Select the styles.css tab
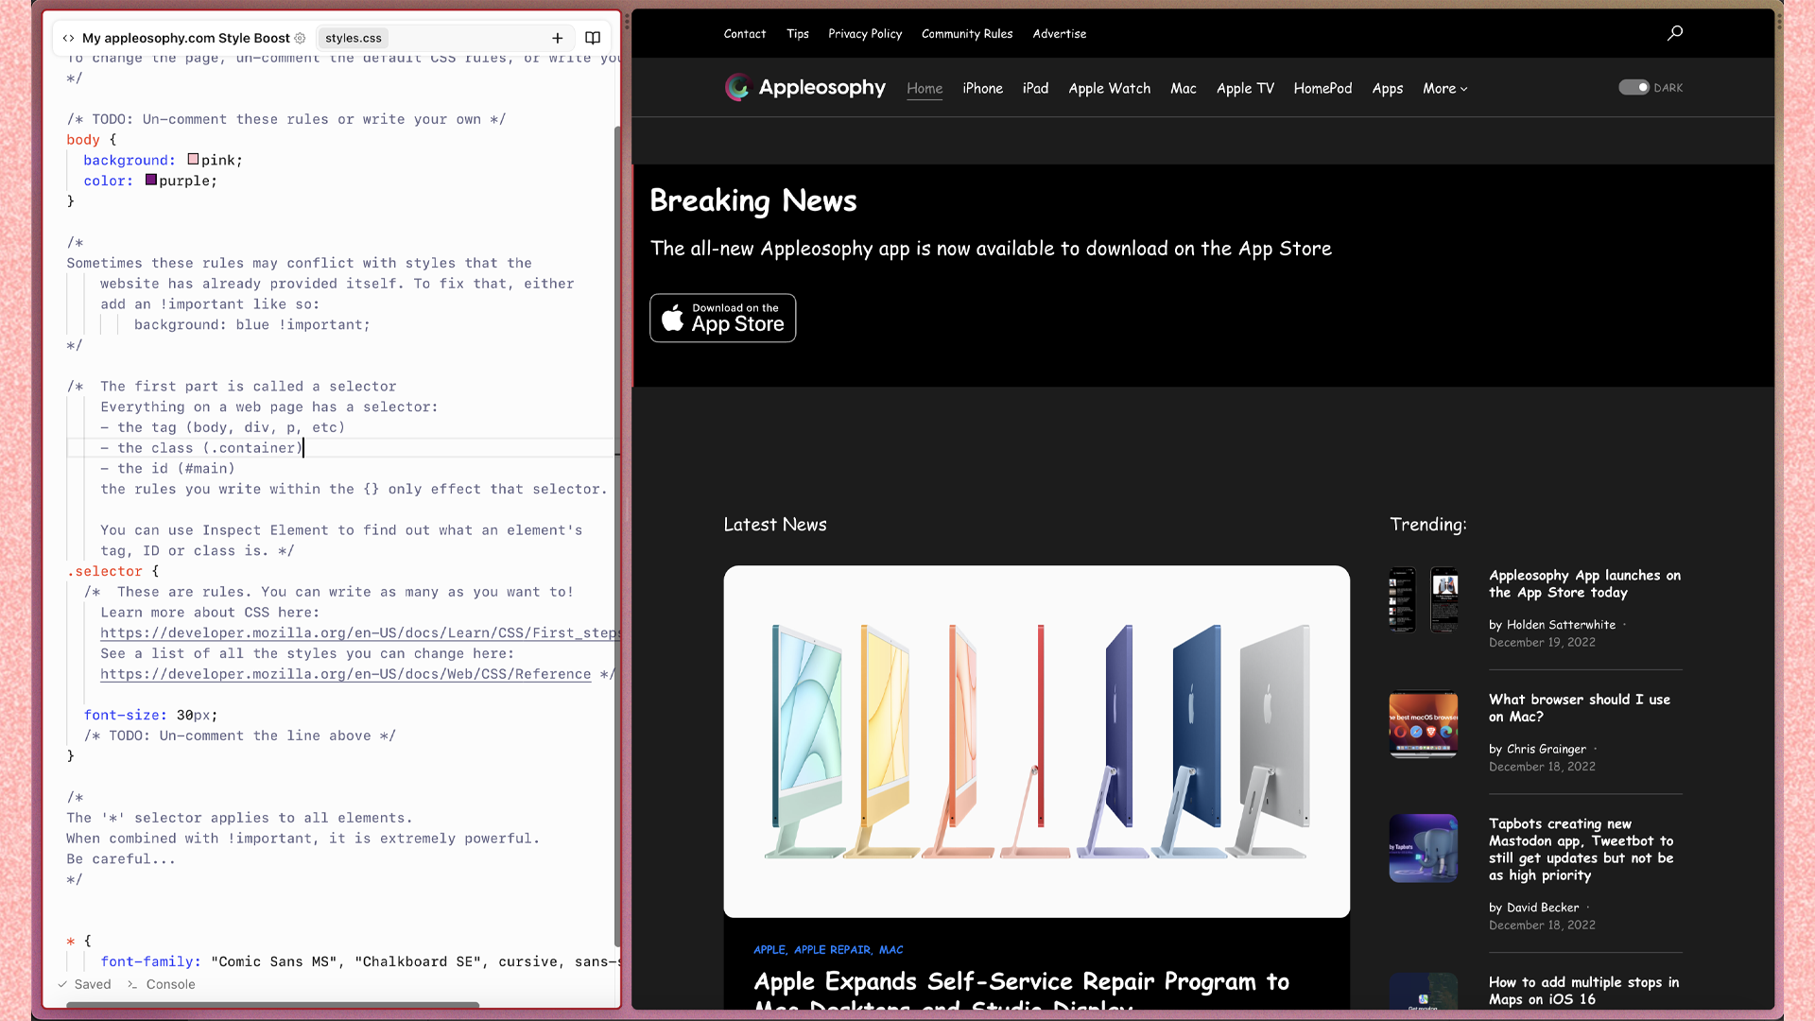This screenshot has height=1021, width=1815. coord(354,38)
